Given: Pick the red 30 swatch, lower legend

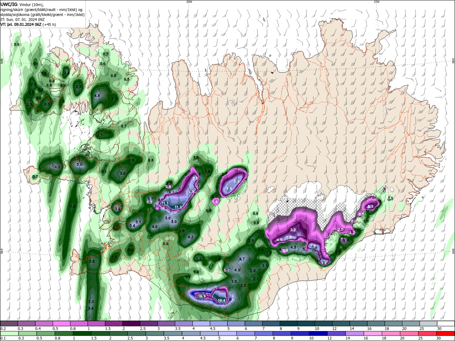Looking at the screenshot, I should coord(446,333).
